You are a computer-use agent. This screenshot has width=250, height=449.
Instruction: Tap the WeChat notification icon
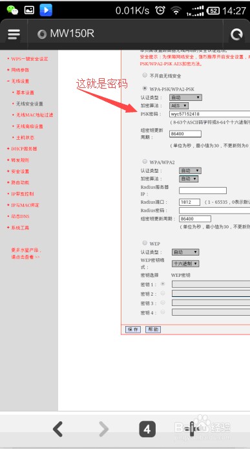(12, 10)
